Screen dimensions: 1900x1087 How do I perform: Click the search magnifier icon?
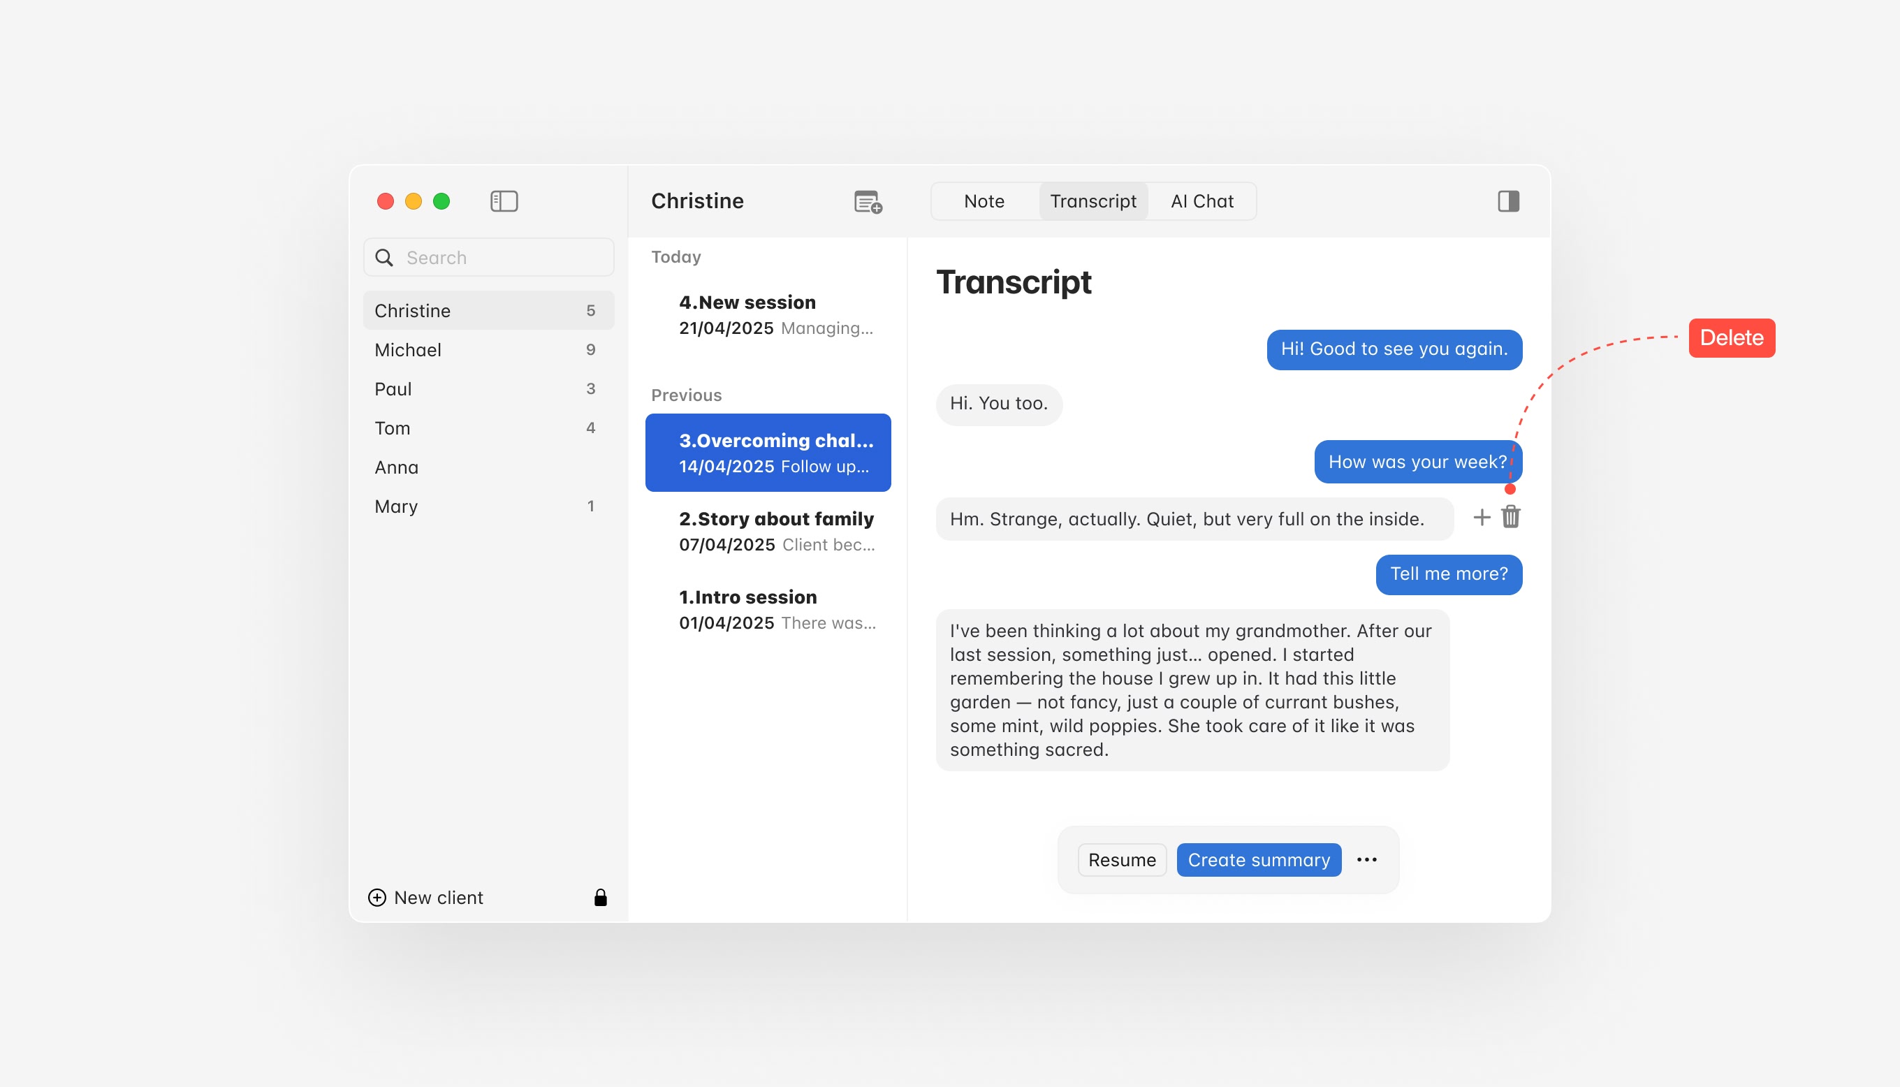[x=384, y=258]
